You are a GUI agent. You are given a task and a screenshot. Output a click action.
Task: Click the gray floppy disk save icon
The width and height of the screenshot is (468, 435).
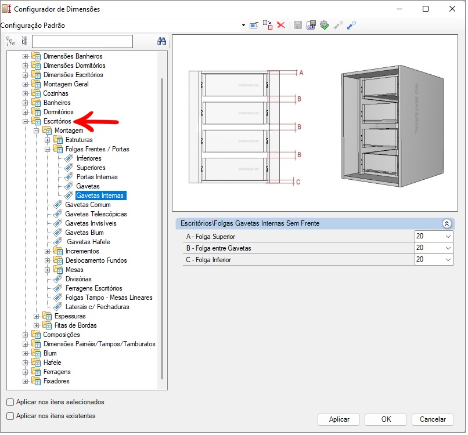pos(297,25)
